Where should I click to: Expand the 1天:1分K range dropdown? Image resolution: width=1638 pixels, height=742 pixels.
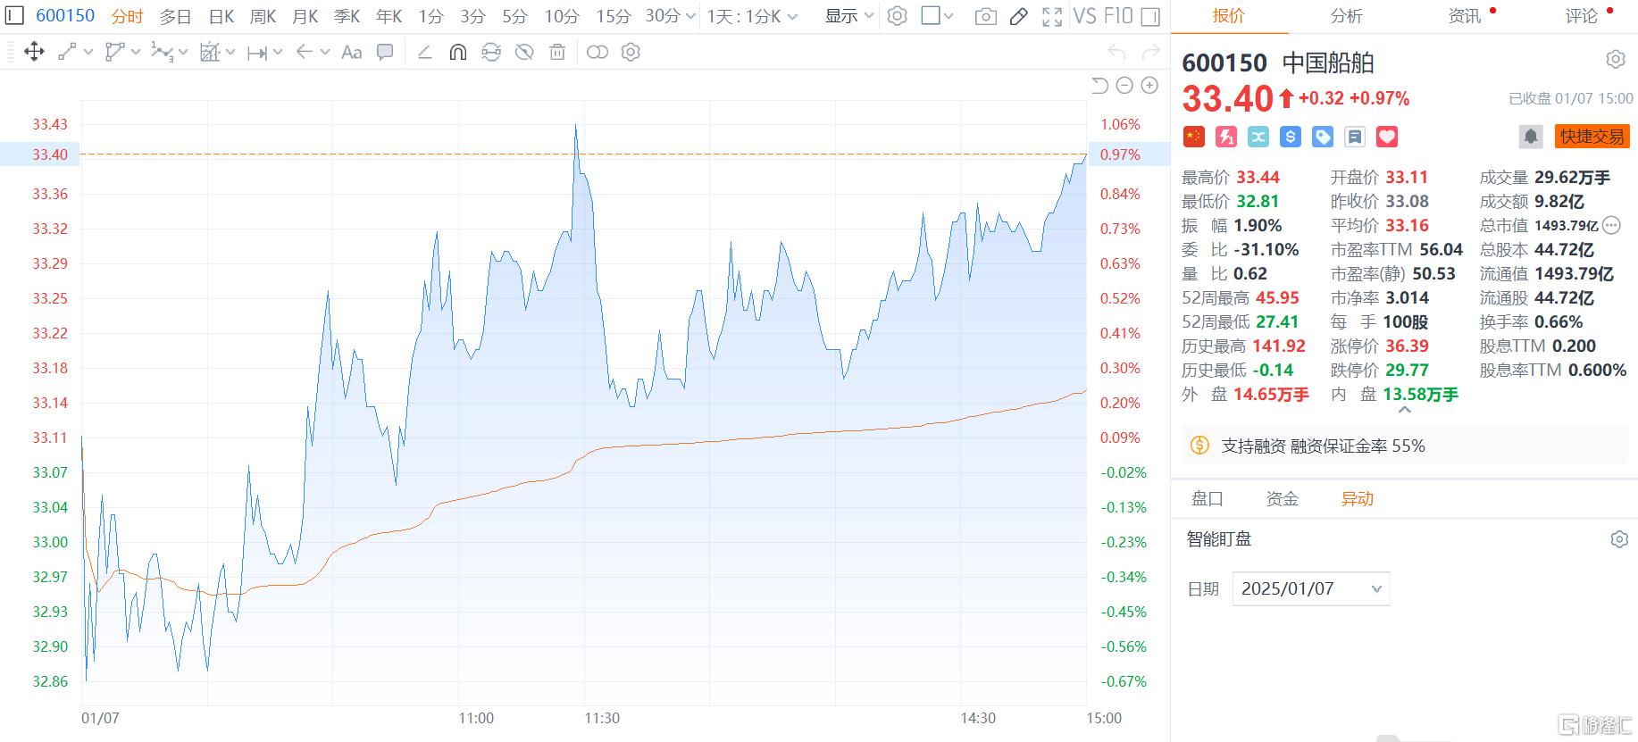pos(752,16)
